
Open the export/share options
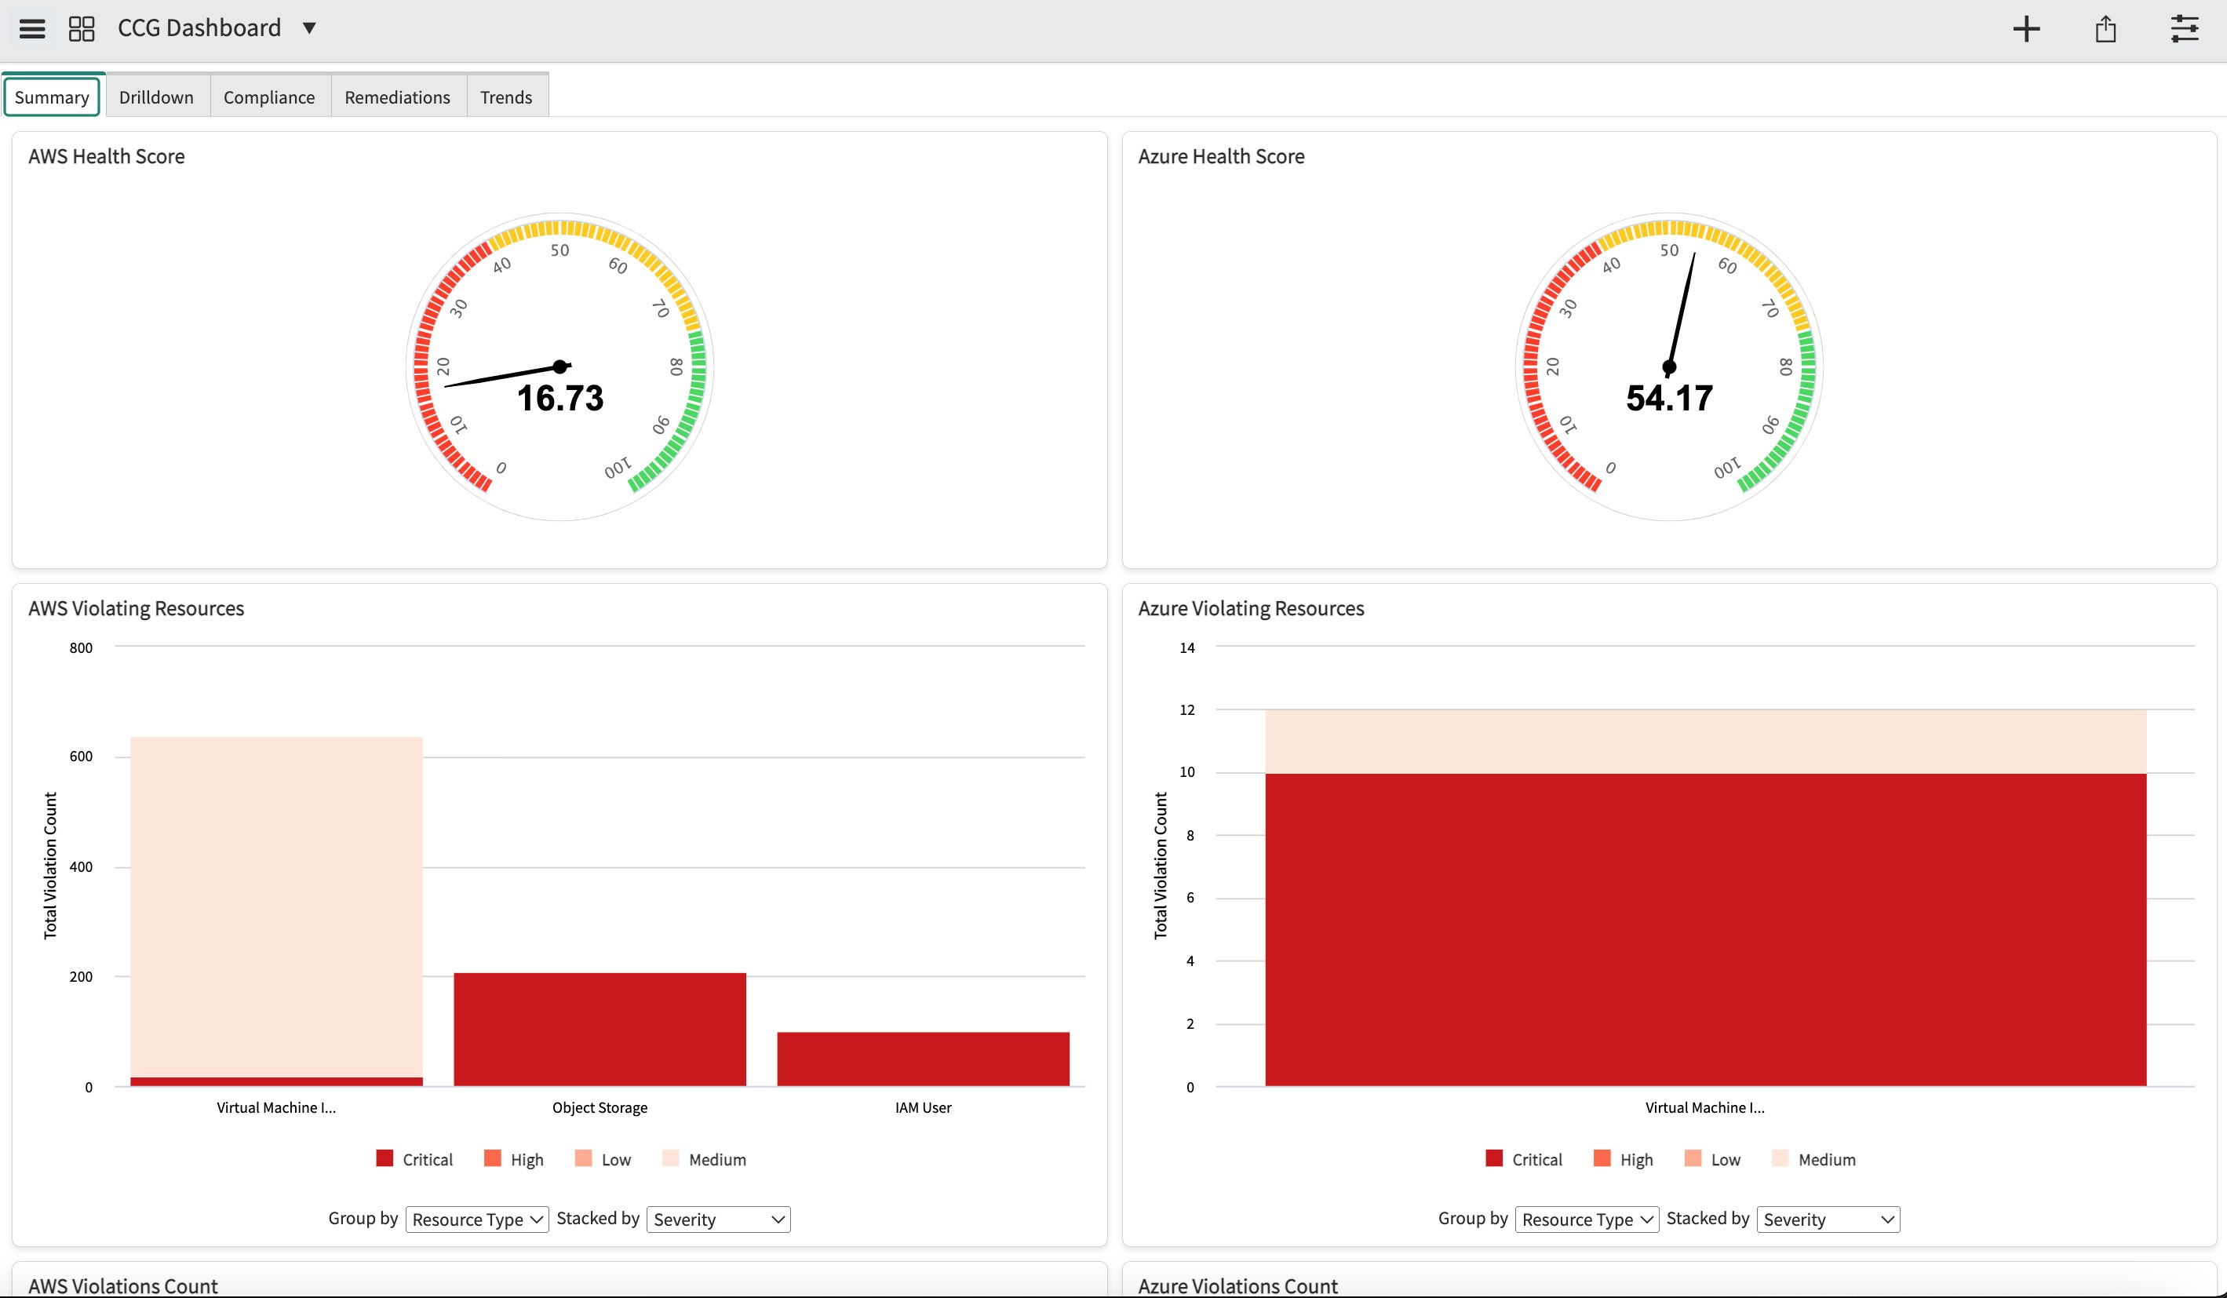click(x=2106, y=28)
